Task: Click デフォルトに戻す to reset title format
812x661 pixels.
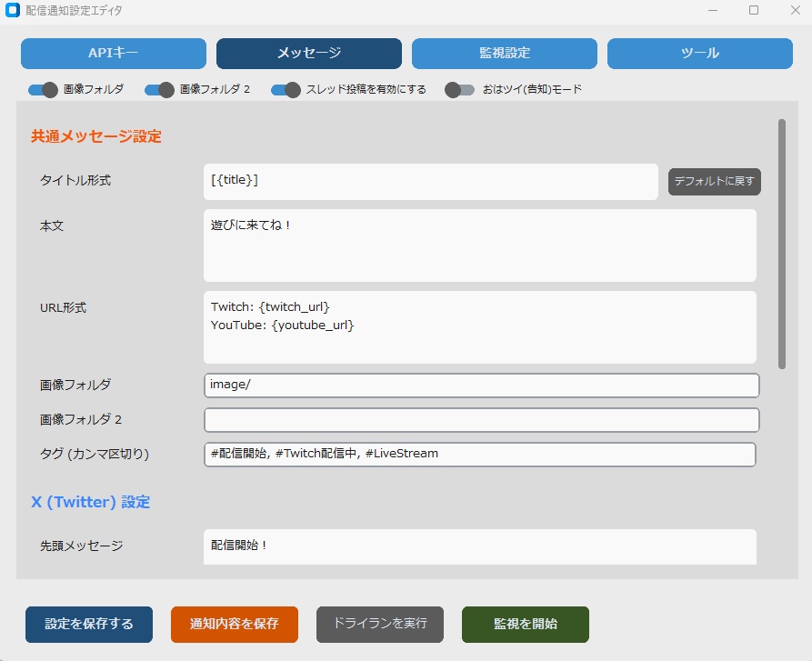Action: click(x=714, y=182)
